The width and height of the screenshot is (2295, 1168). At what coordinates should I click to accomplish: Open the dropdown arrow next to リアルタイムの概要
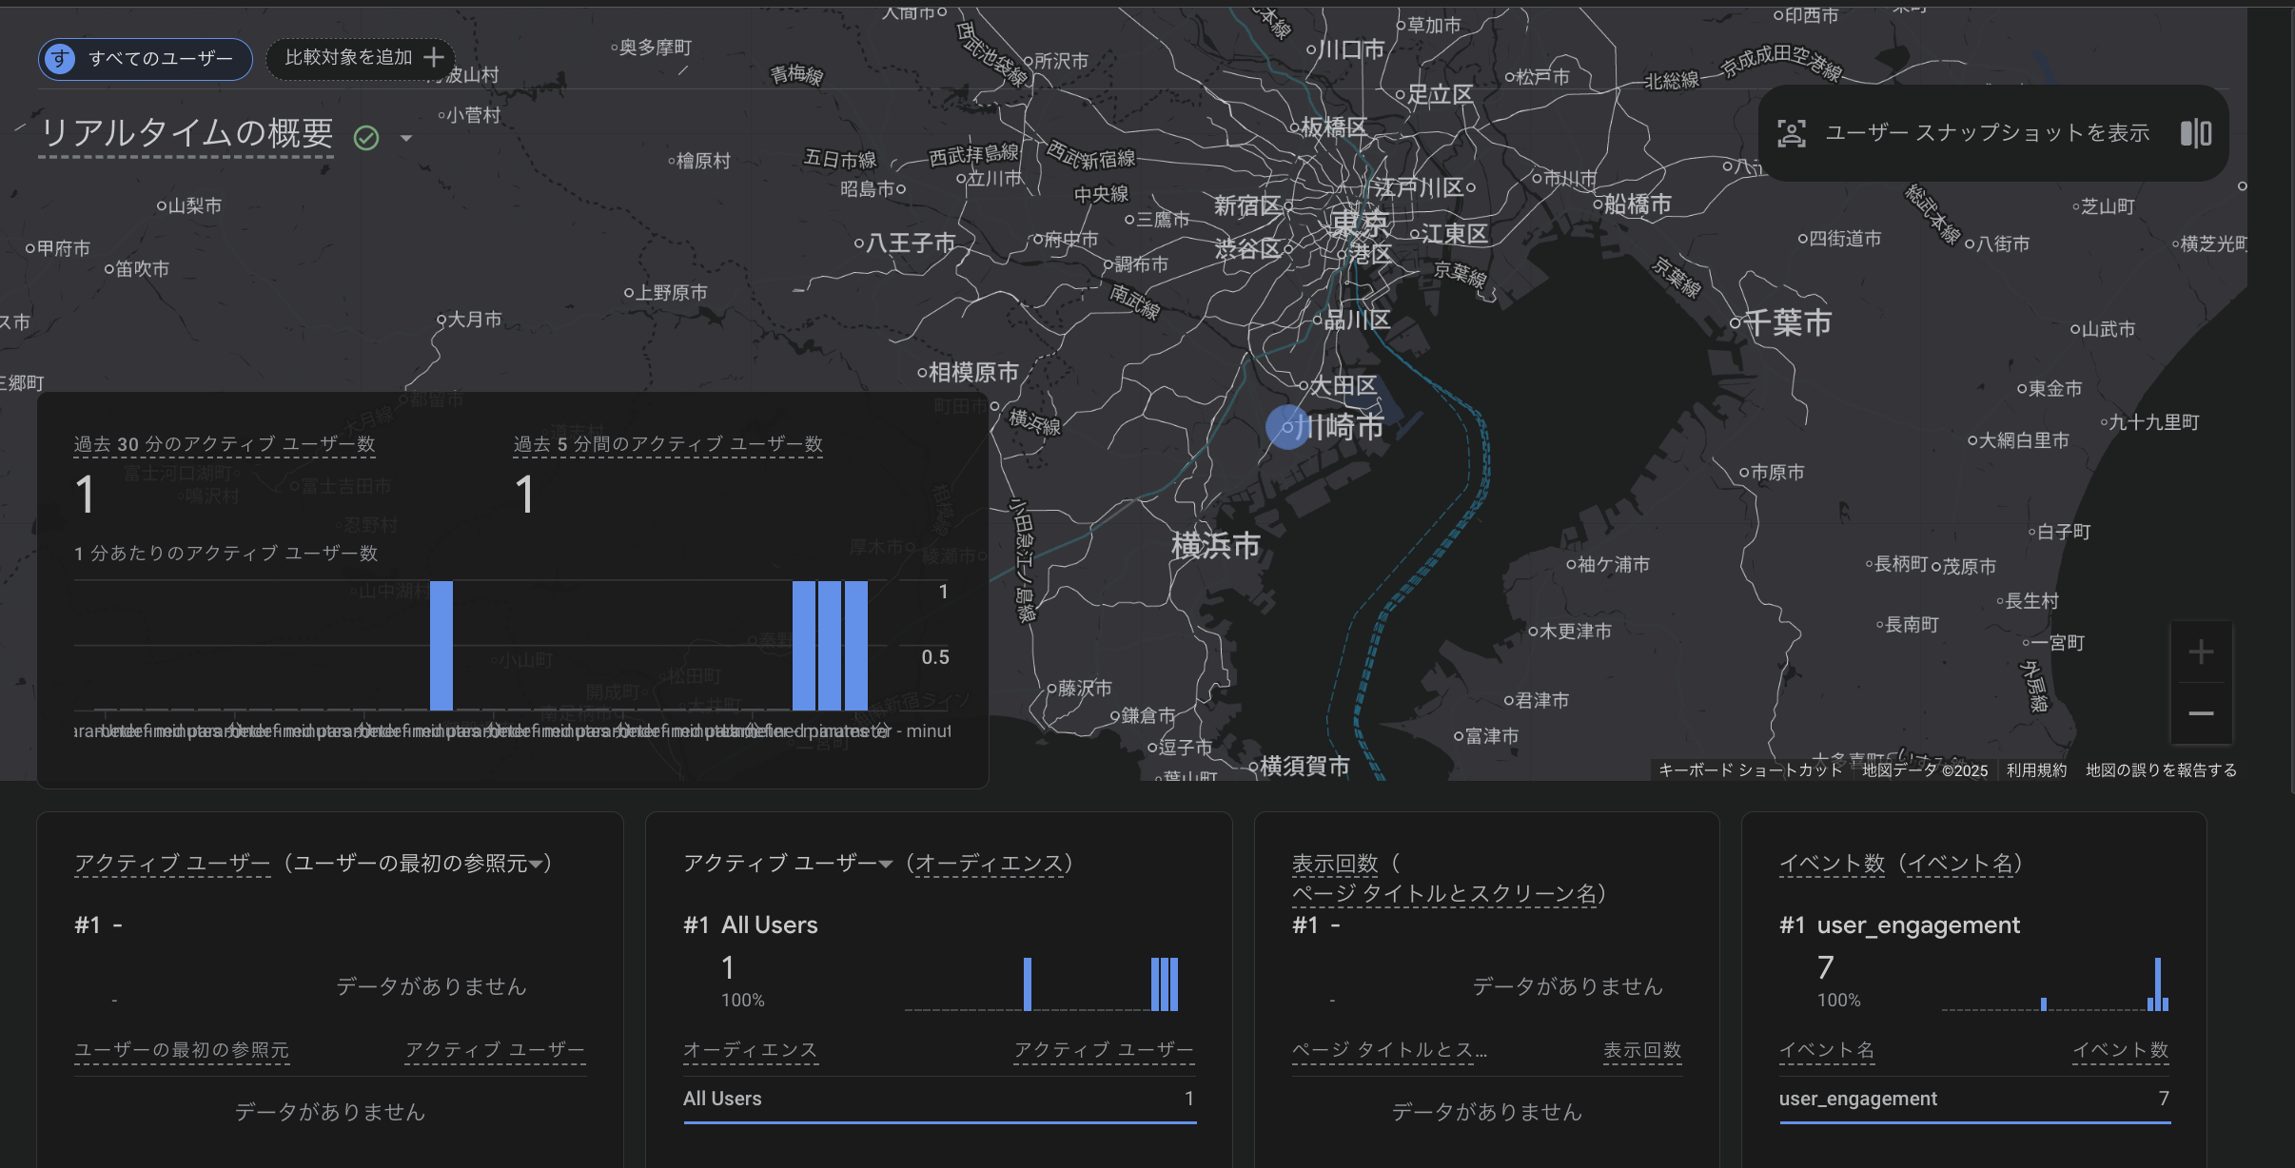click(406, 138)
